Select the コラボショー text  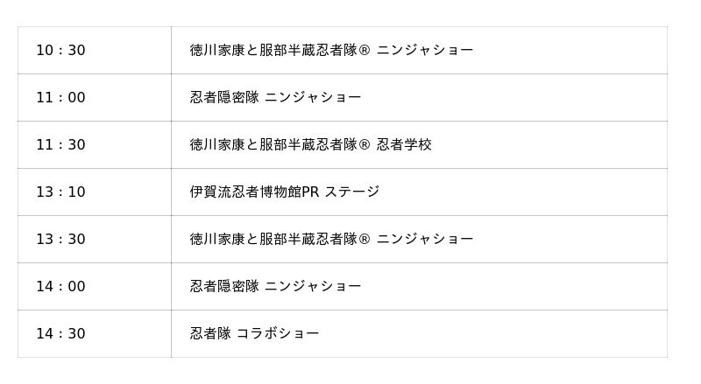pos(278,334)
